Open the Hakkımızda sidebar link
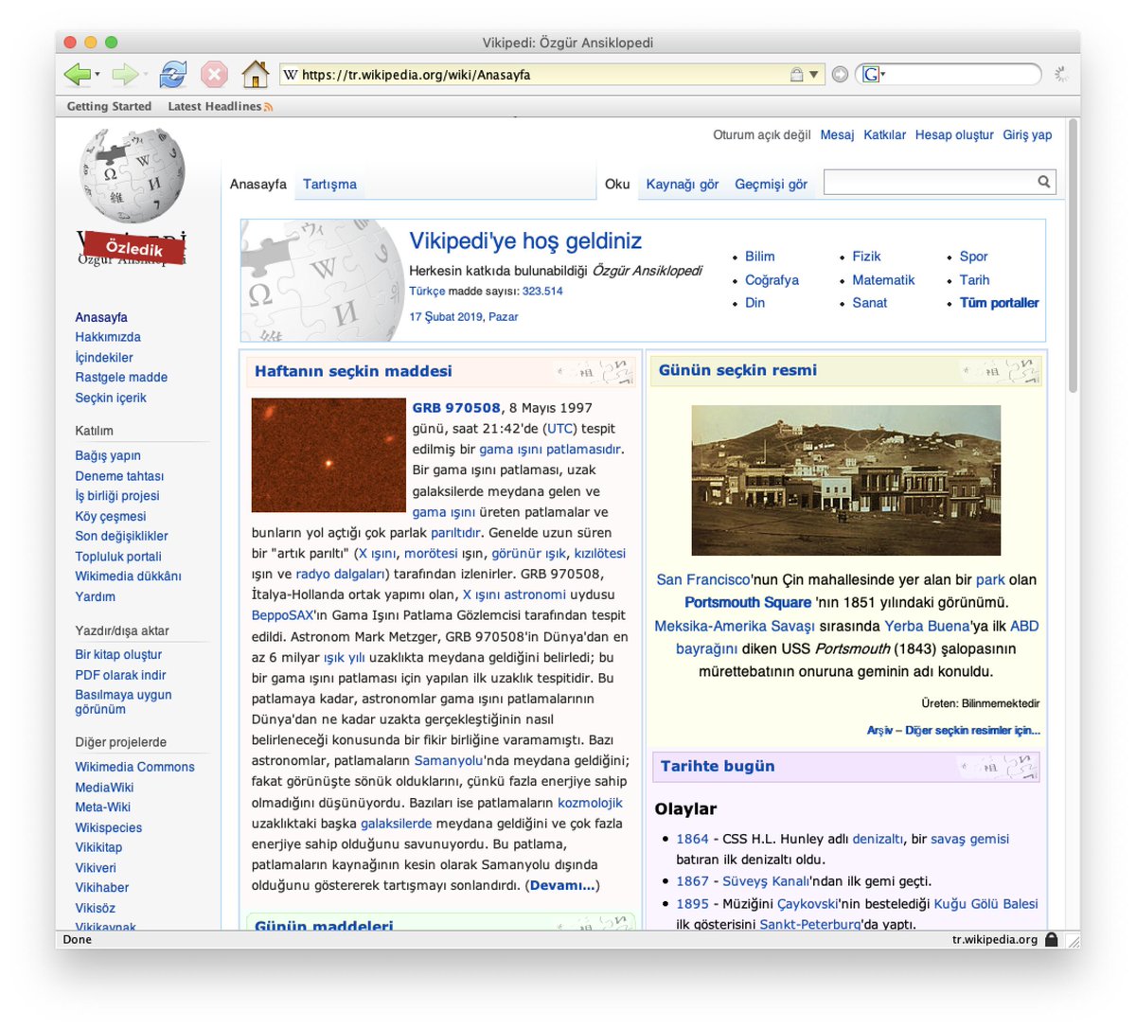 click(108, 337)
